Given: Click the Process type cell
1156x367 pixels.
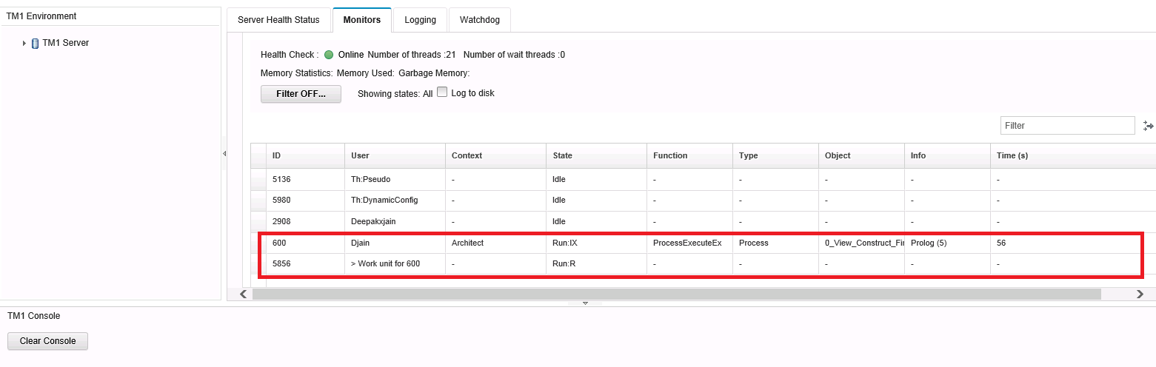Looking at the screenshot, I should click(x=776, y=243).
